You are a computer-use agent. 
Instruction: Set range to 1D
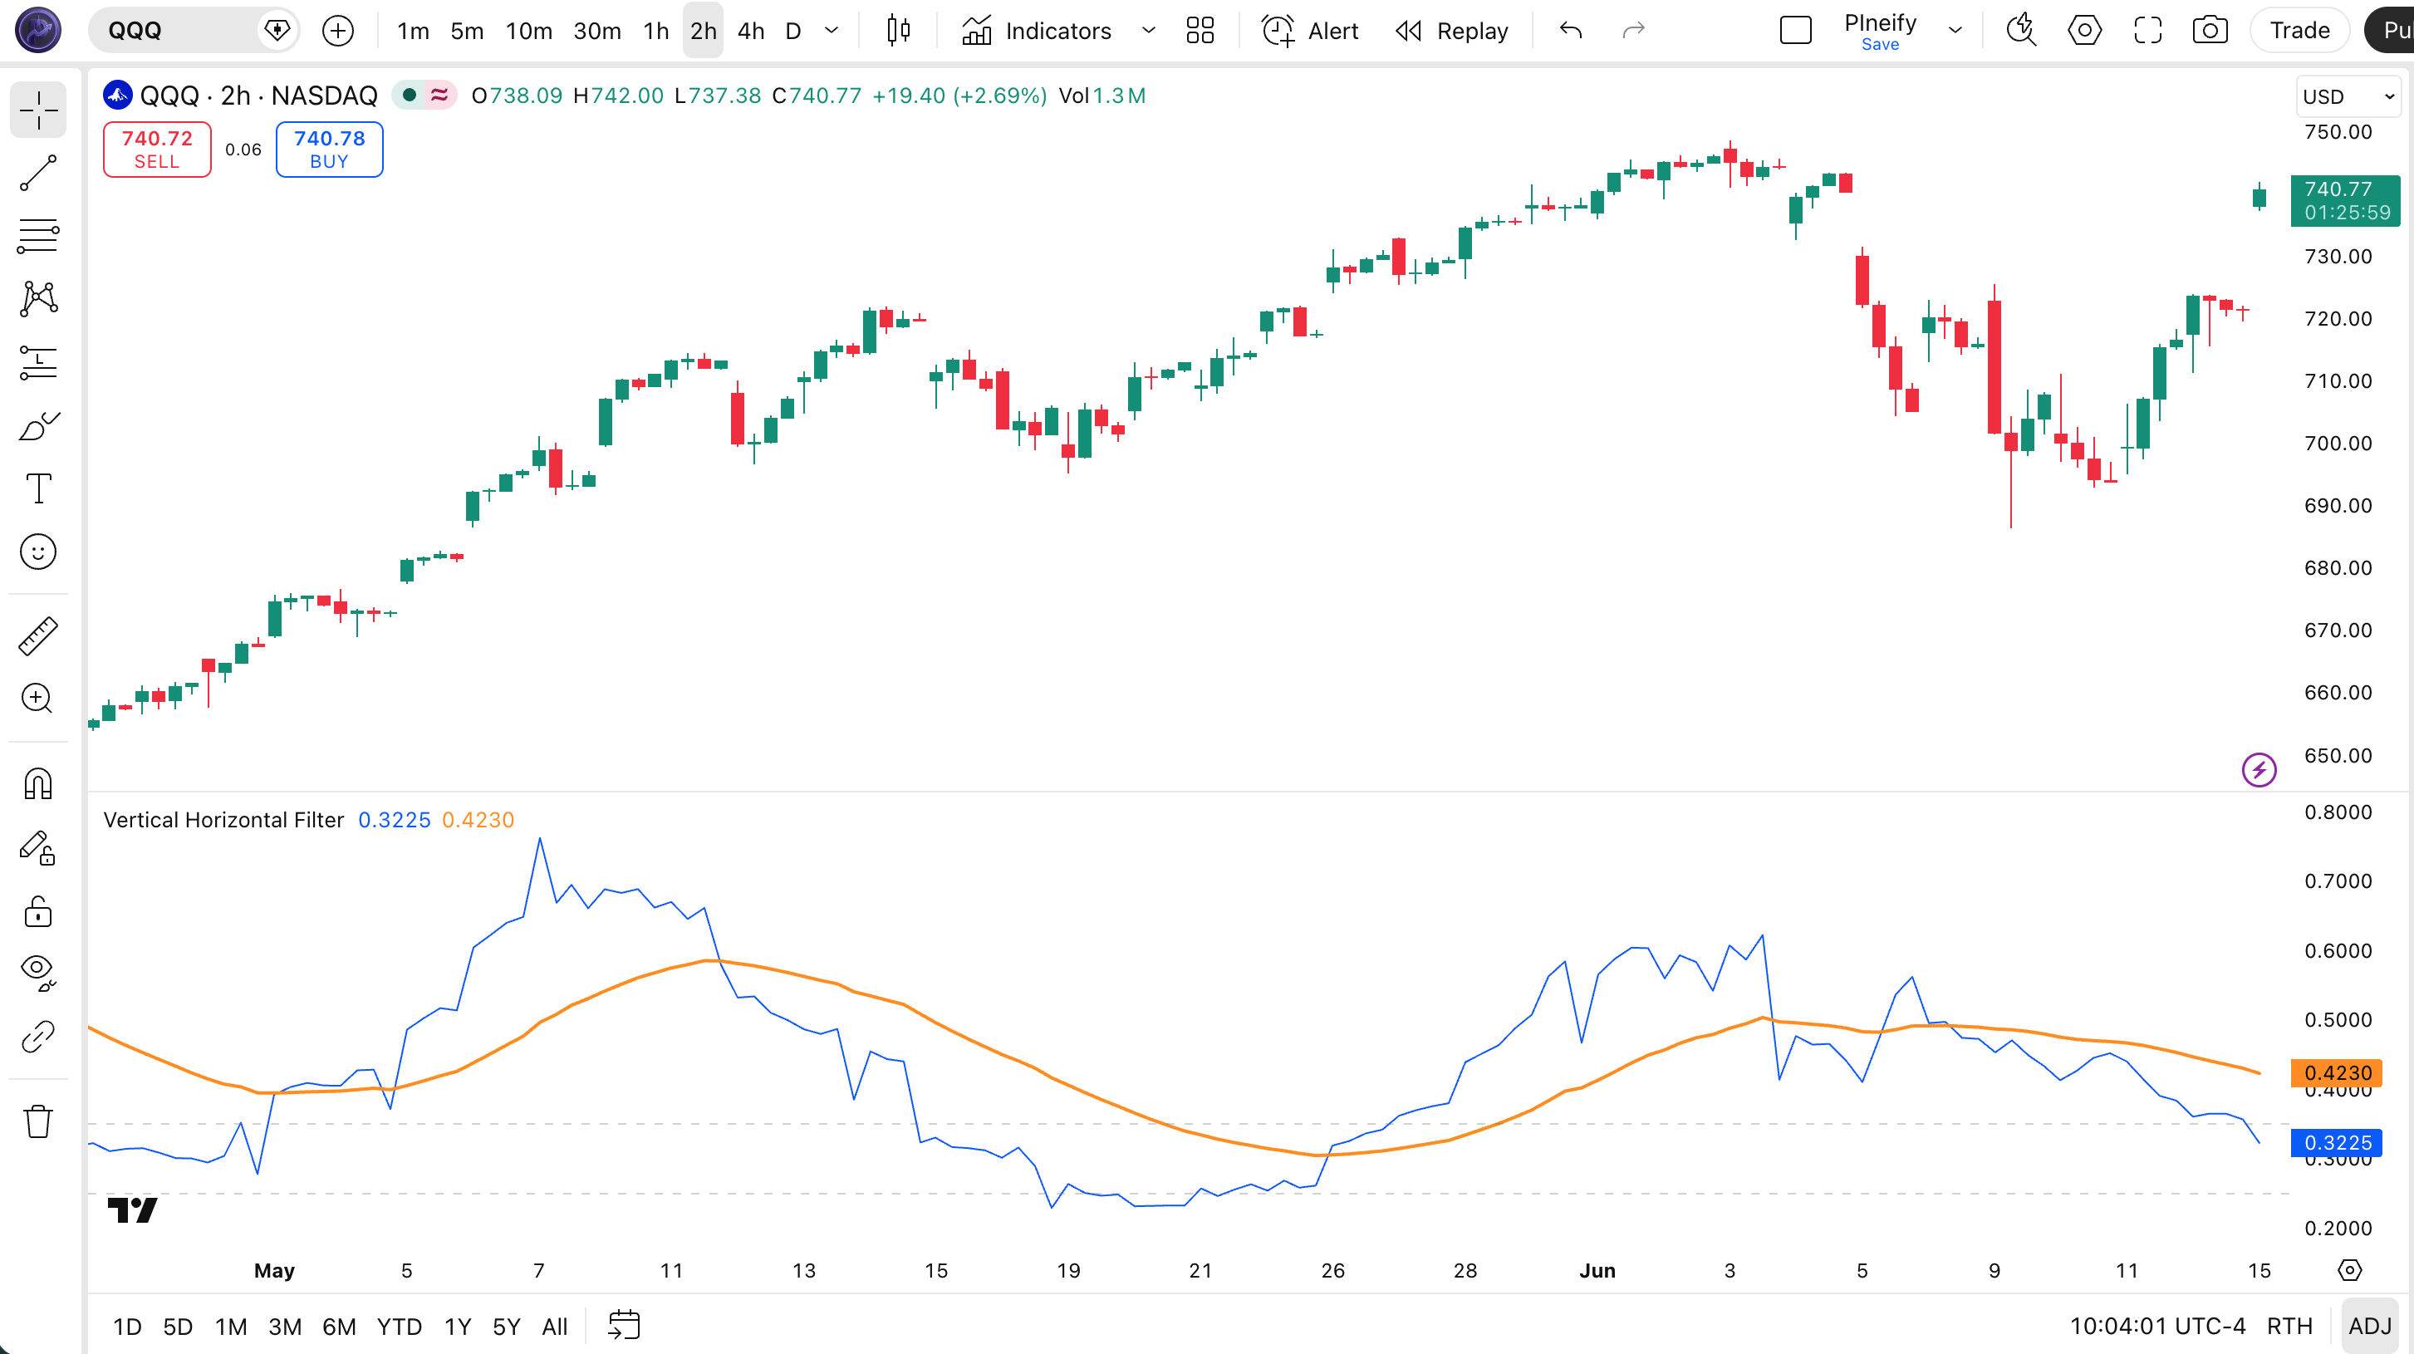coord(127,1326)
